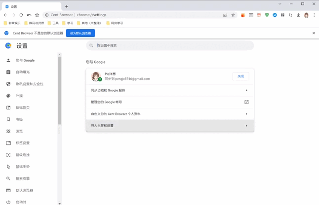Click the crop screenshot icon in toolbar

[x=290, y=15]
